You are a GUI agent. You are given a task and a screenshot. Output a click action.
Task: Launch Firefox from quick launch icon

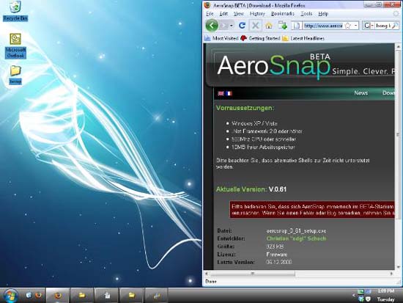(39, 295)
